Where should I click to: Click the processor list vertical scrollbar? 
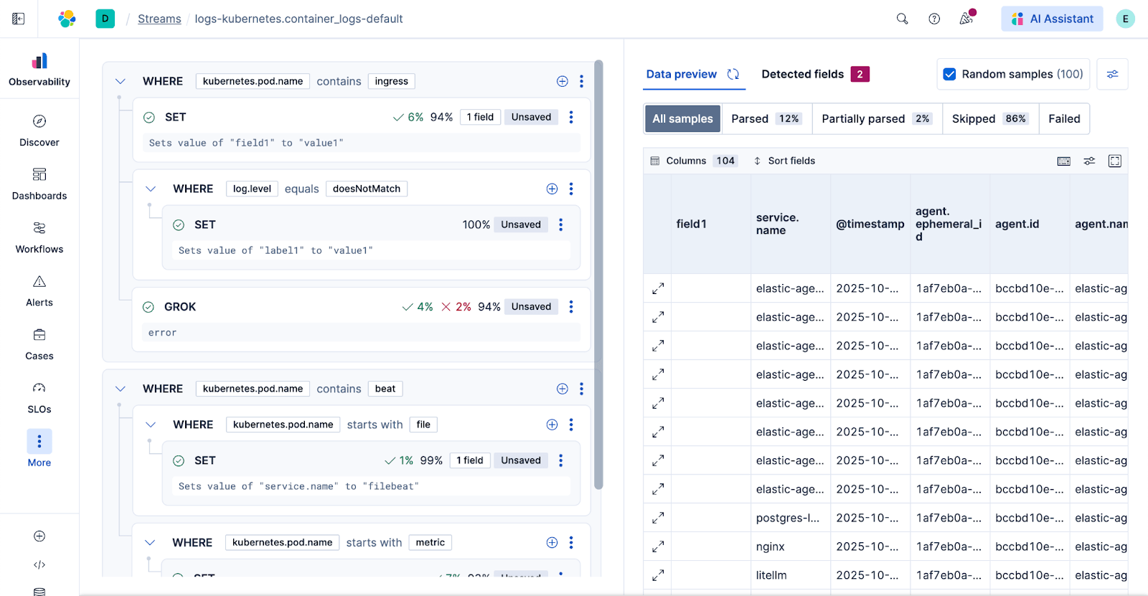point(598,273)
